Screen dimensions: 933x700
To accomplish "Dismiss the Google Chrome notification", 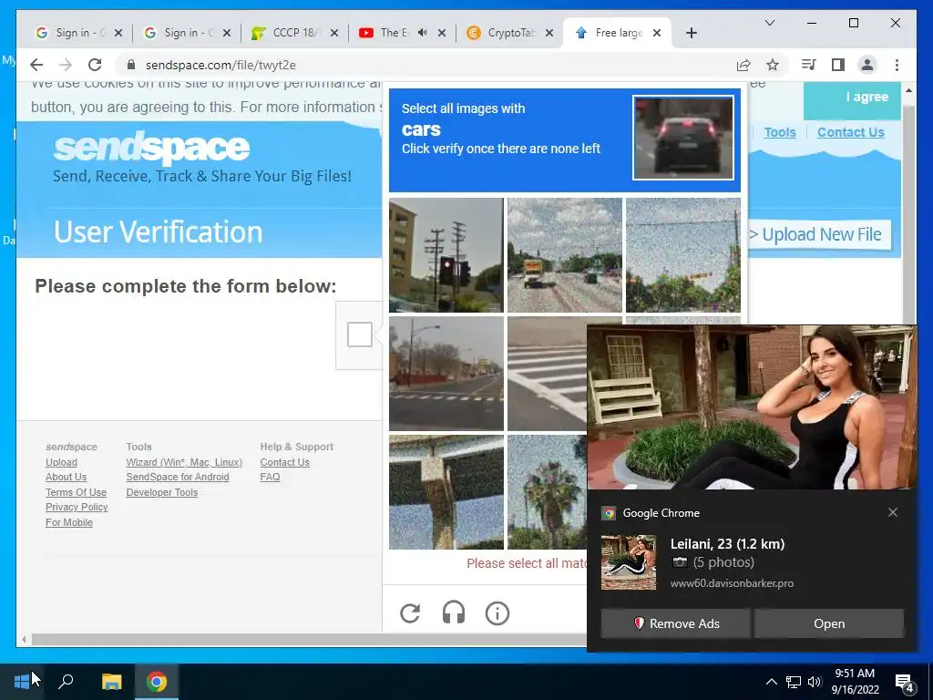I will (893, 512).
